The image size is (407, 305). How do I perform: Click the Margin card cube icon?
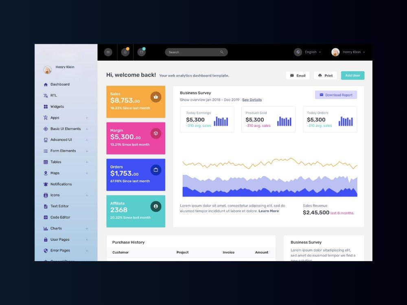(156, 133)
